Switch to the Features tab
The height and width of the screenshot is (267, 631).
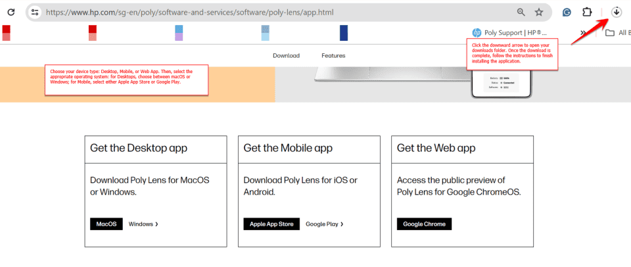click(333, 56)
